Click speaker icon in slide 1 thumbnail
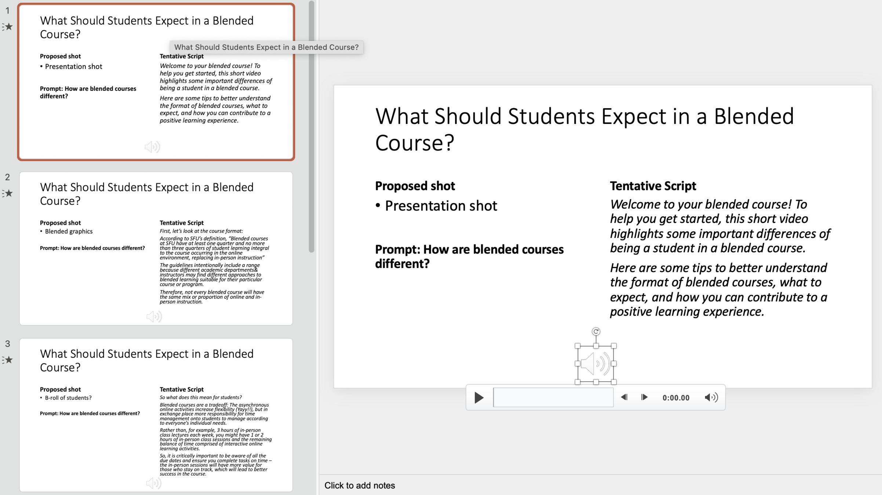Viewport: 882px width, 495px height. pyautogui.click(x=152, y=147)
